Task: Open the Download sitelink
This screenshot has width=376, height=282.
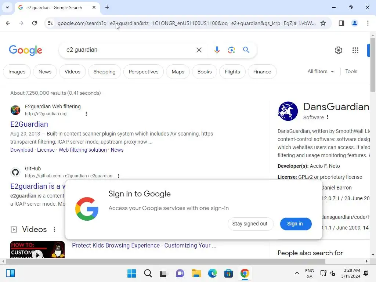Action: [x=22, y=150]
